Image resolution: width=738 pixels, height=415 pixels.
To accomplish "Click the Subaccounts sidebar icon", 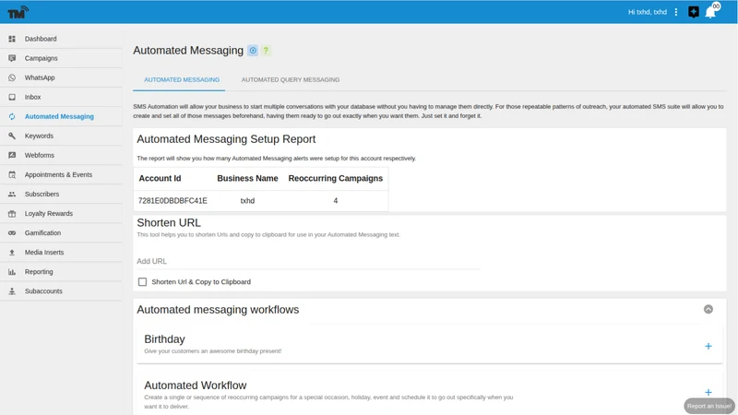I will point(12,291).
